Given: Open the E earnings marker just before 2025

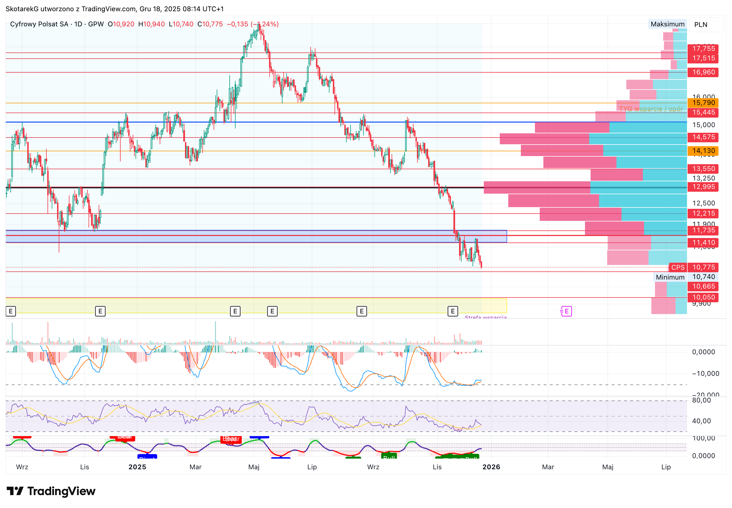Looking at the screenshot, I should click(100, 311).
